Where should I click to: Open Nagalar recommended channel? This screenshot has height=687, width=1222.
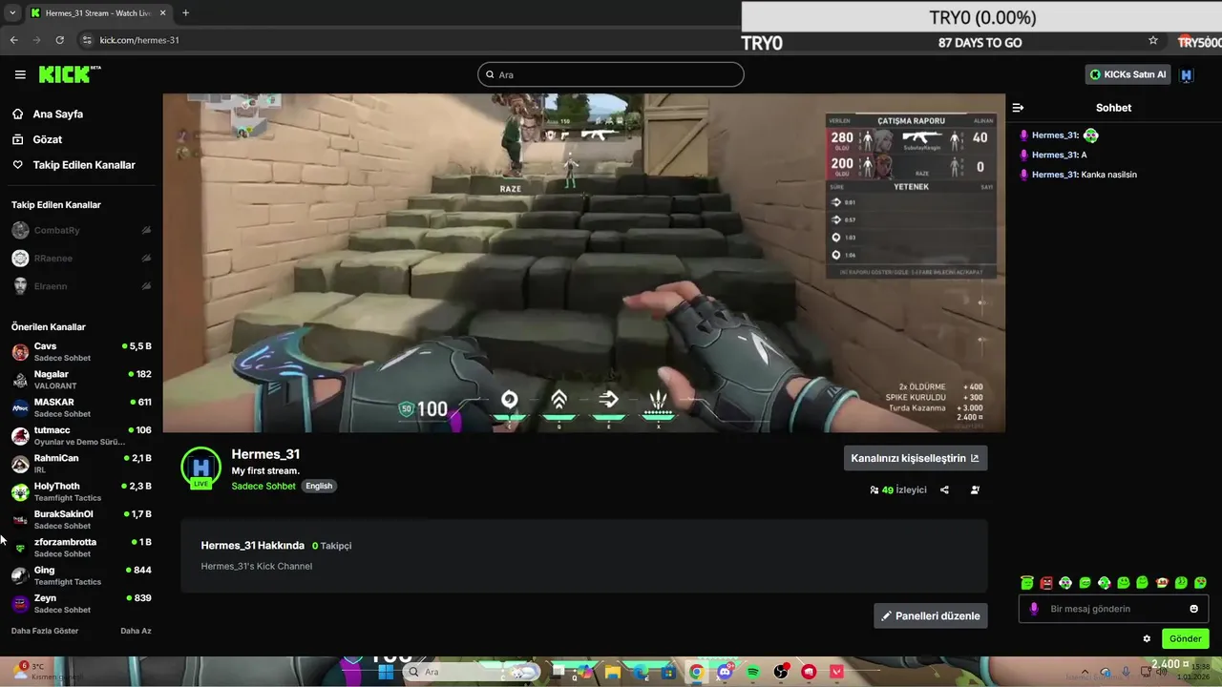(81, 380)
